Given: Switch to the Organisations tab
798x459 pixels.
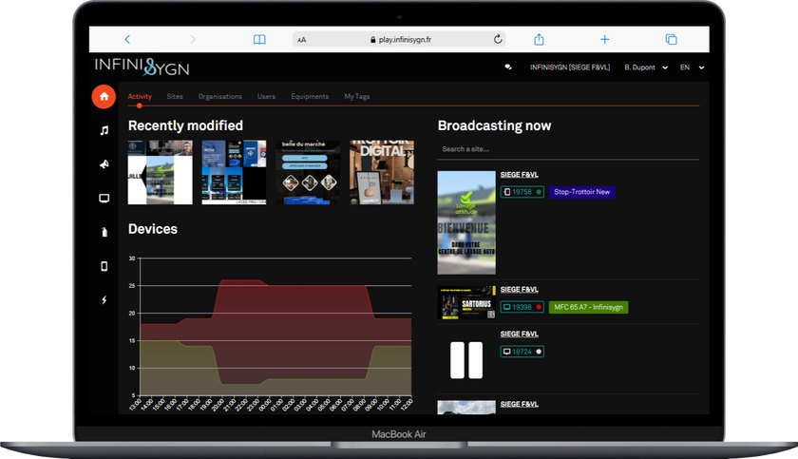Looking at the screenshot, I should [219, 96].
